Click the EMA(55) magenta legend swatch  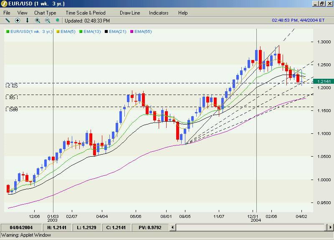[132, 32]
